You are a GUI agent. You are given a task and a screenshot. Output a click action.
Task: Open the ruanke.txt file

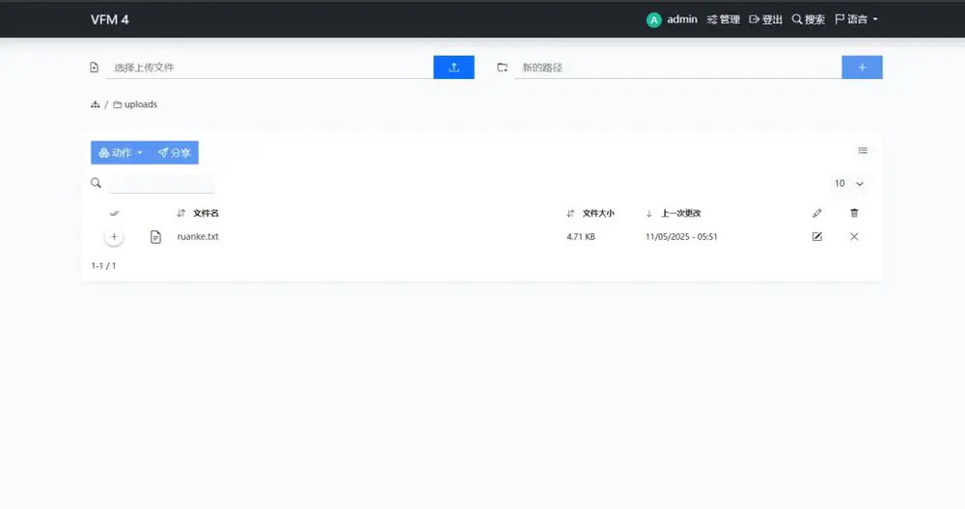pyautogui.click(x=198, y=237)
